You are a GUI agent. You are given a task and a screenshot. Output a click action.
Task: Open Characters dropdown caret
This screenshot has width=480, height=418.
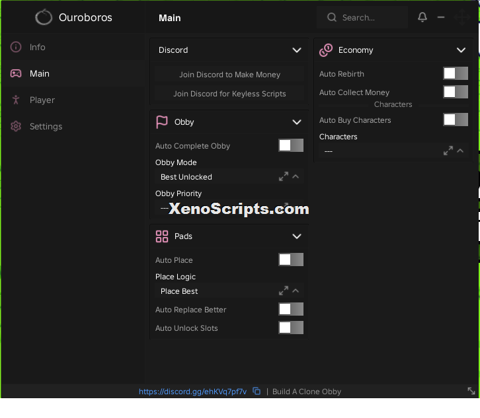coord(460,151)
